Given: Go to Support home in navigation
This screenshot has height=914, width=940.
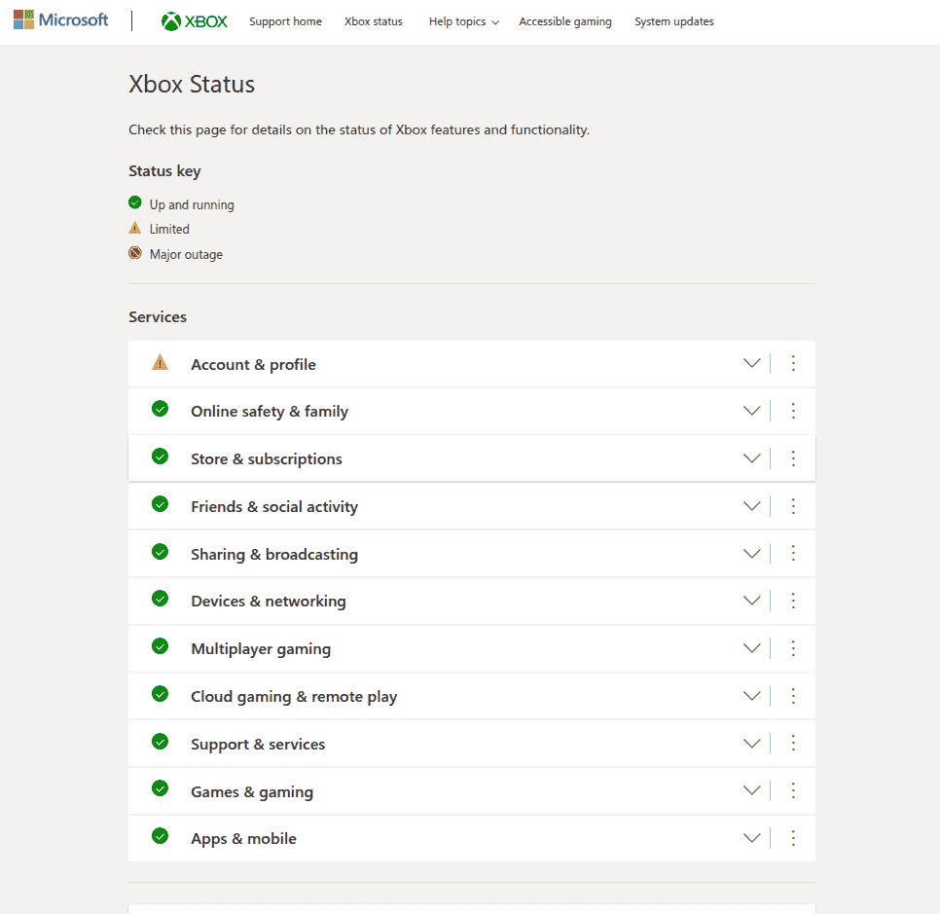Looking at the screenshot, I should (285, 21).
